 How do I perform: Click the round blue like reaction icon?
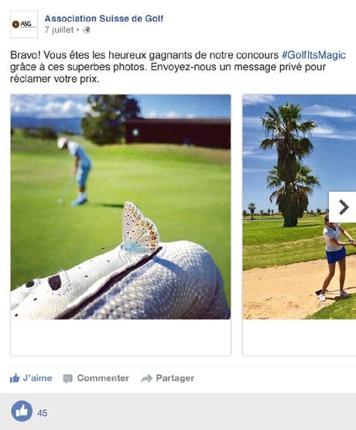(x=22, y=411)
